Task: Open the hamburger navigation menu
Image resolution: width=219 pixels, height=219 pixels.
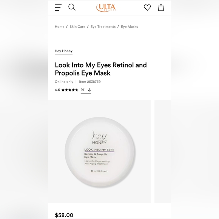Action: pos(58,8)
